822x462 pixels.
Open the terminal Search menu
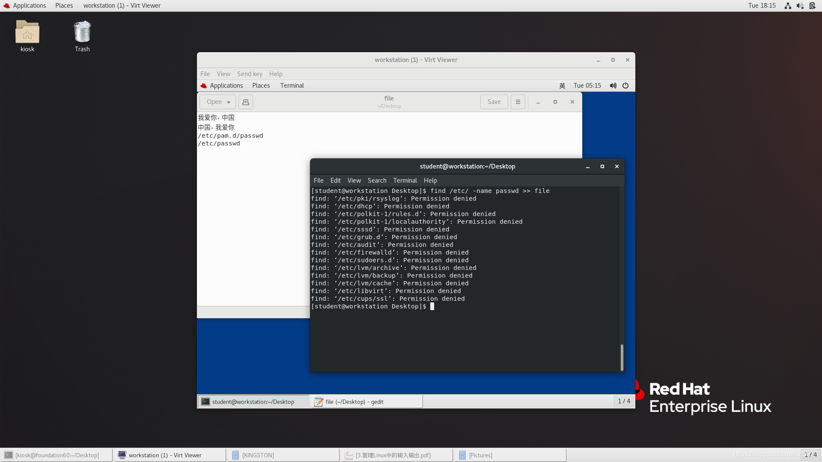377,181
